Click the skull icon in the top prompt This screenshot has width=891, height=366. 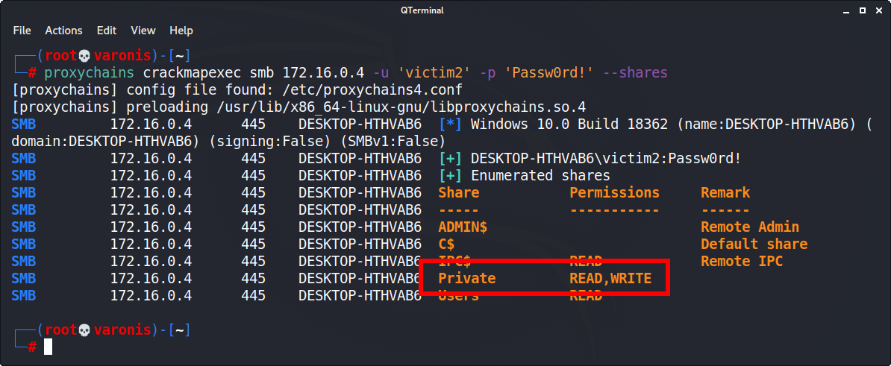[84, 56]
